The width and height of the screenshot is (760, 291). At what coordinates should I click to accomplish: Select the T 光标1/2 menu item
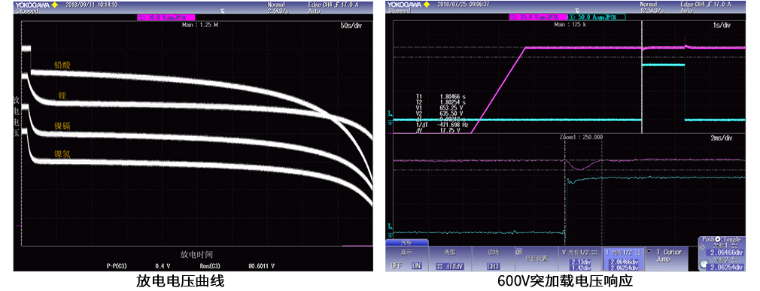(624, 259)
